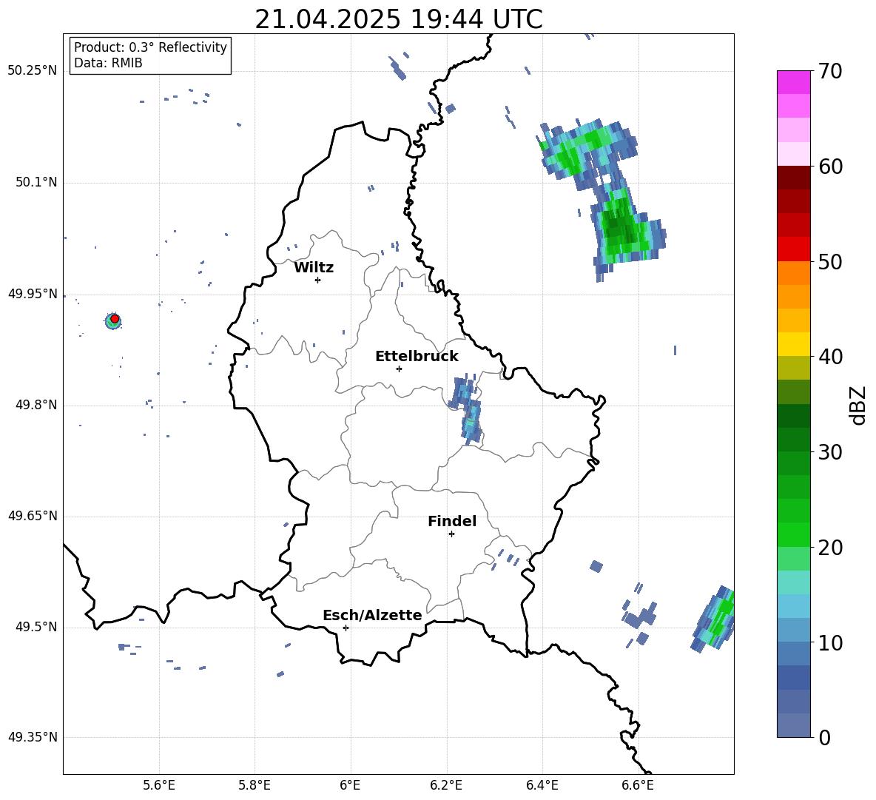Click the 49.95°N latitude label
This screenshot has height=800, width=876.
[x=33, y=294]
